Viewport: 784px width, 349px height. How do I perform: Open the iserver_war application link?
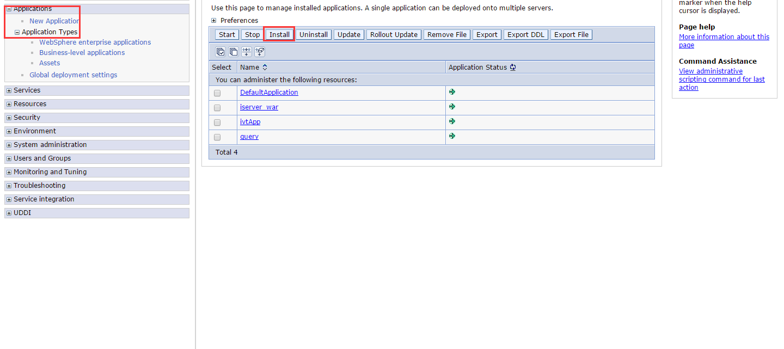tap(259, 107)
